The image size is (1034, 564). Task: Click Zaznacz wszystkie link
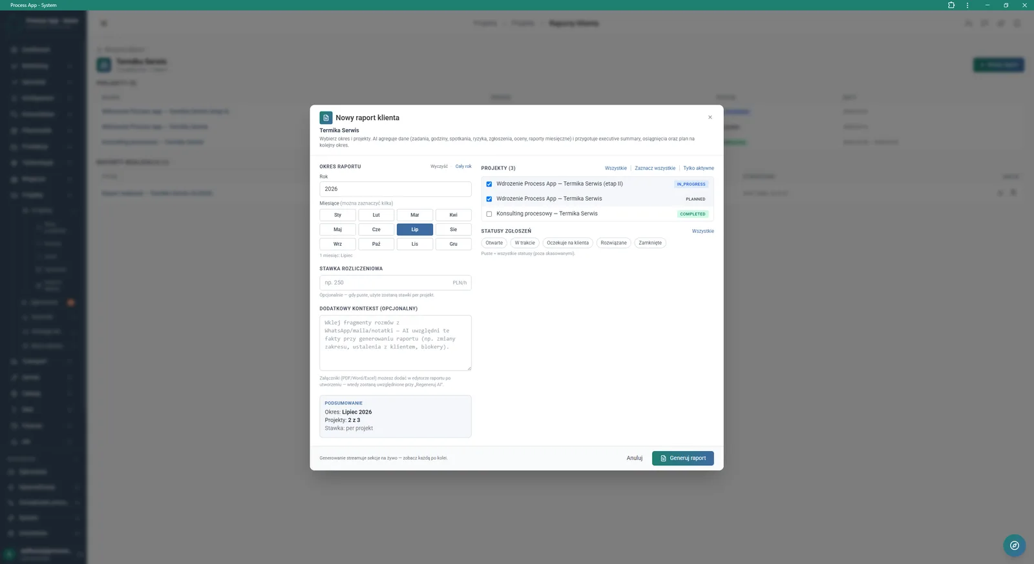coord(655,168)
